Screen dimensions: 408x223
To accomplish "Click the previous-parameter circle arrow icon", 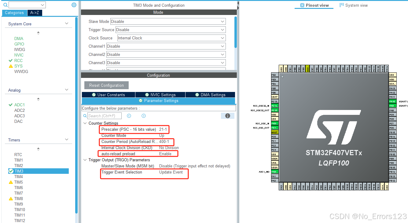I will pos(129,116).
